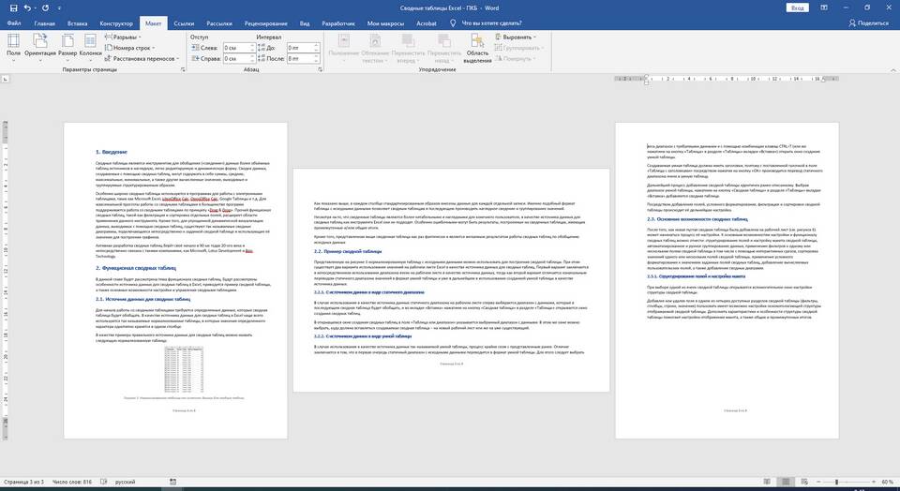Click the Вход sign-in button
Screen dimensions: 900x491
click(x=796, y=7)
